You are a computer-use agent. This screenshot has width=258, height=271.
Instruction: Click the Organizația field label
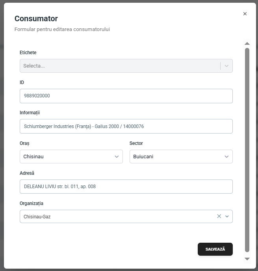click(32, 203)
